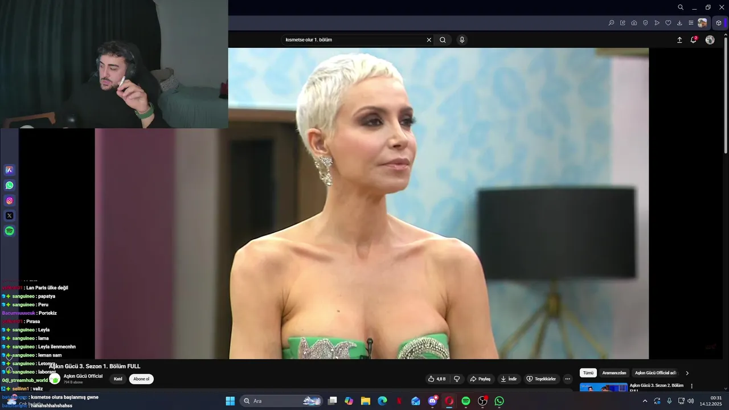The height and width of the screenshot is (410, 729).
Task: Open OBS Studio from taskbar
Action: (x=483, y=401)
